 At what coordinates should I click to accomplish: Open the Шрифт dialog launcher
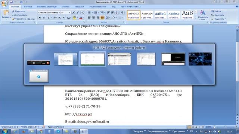(84, 22)
